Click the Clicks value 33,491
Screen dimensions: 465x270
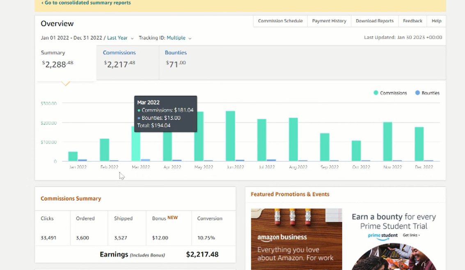tap(48, 238)
